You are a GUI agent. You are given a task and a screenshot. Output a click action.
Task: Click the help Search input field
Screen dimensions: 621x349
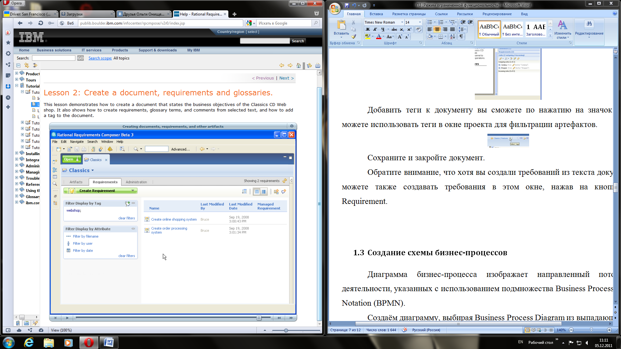coord(54,58)
